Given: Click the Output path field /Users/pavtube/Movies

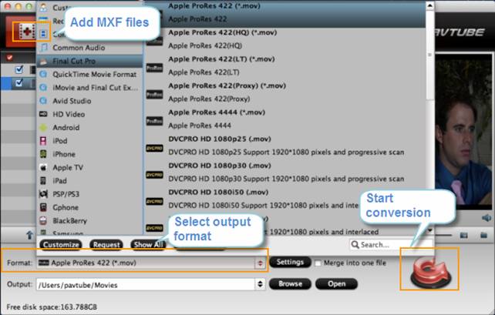Looking at the screenshot, I should 146,284.
